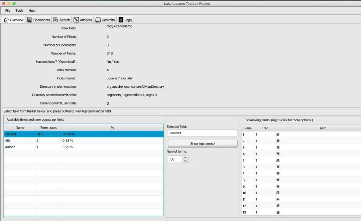Increase Num of terms with up arrow

click(x=185, y=157)
